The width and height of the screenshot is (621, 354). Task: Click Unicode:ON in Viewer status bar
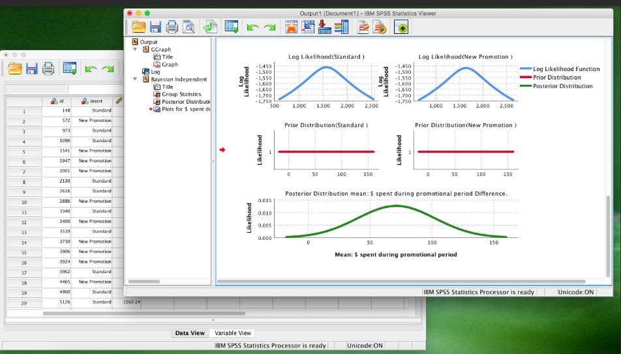tap(575, 292)
